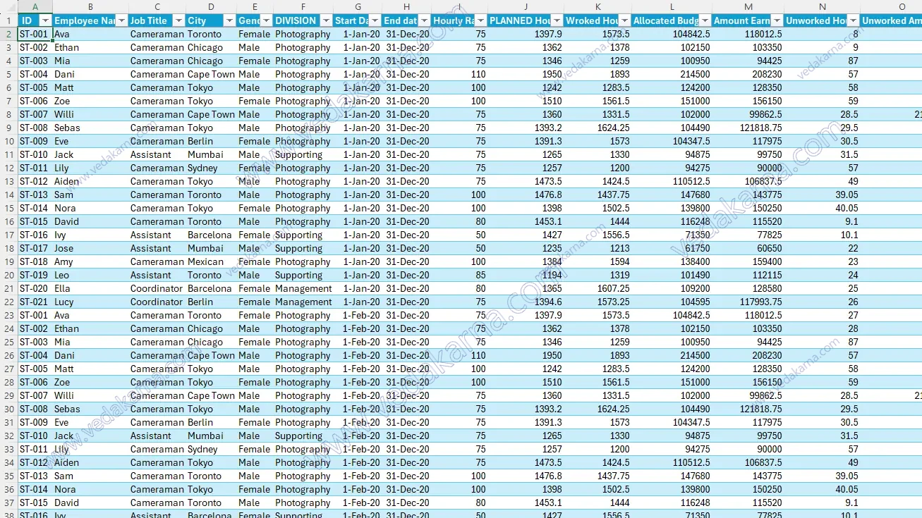Select the hourly rate cell 85
922x518 pixels.
(x=460, y=275)
